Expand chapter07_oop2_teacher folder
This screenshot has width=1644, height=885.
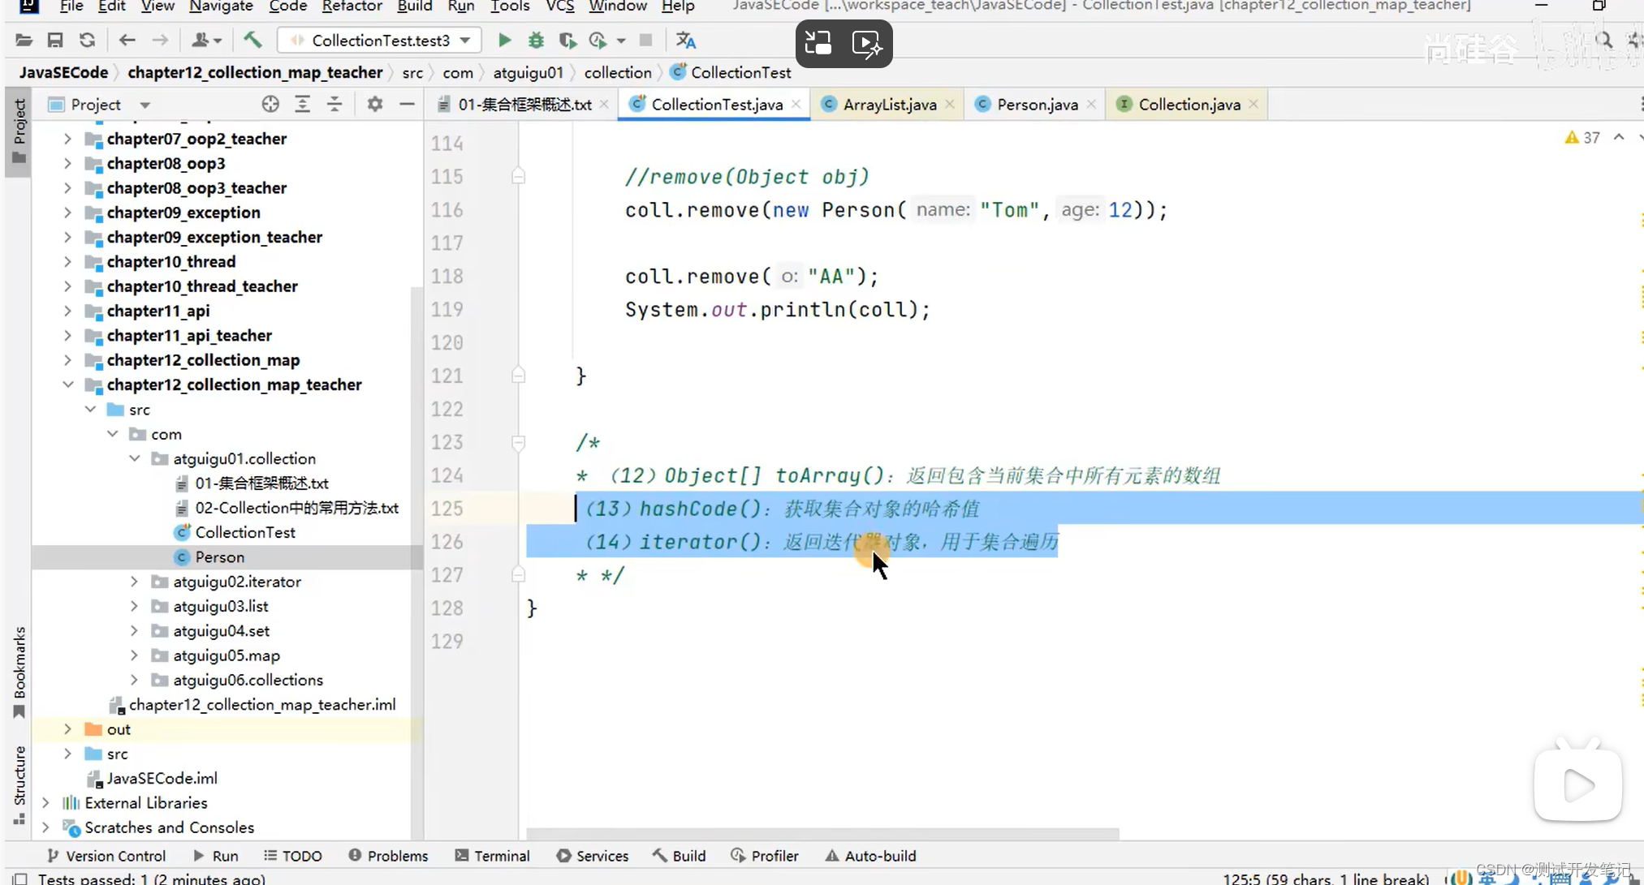pos(68,139)
